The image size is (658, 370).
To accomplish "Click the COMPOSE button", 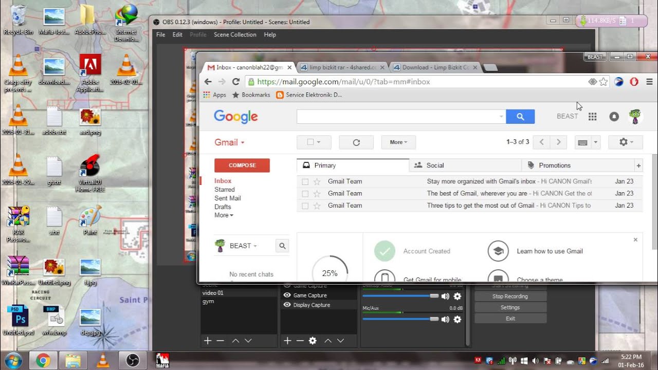I will (242, 165).
